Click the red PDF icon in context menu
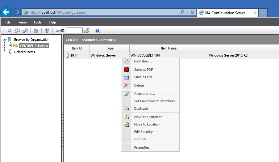279x162 pixels. point(126,70)
